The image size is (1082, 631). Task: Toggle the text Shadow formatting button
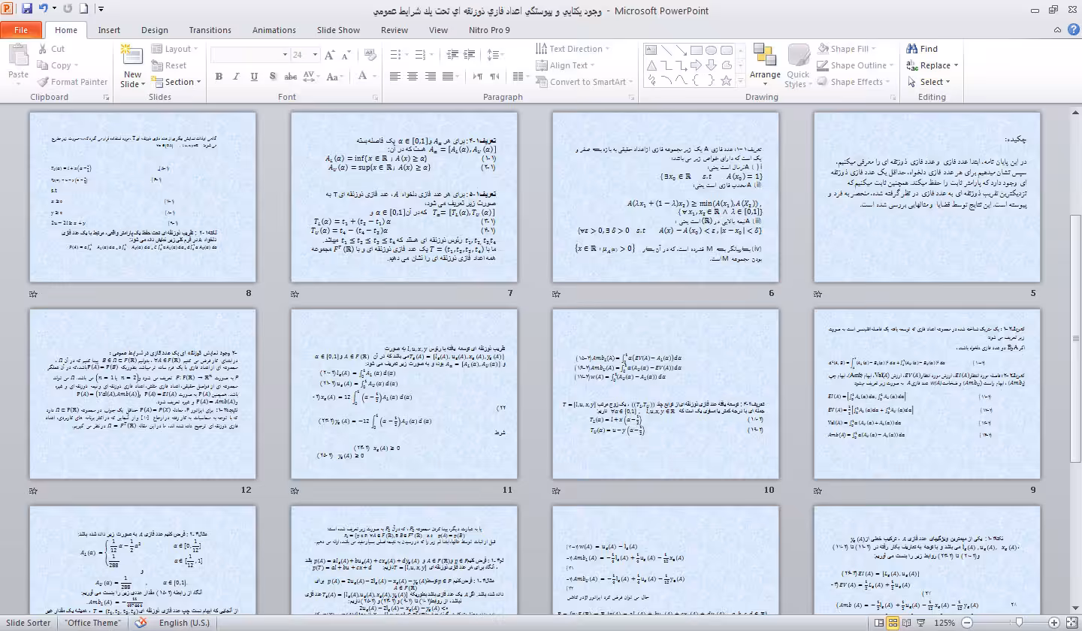272,76
